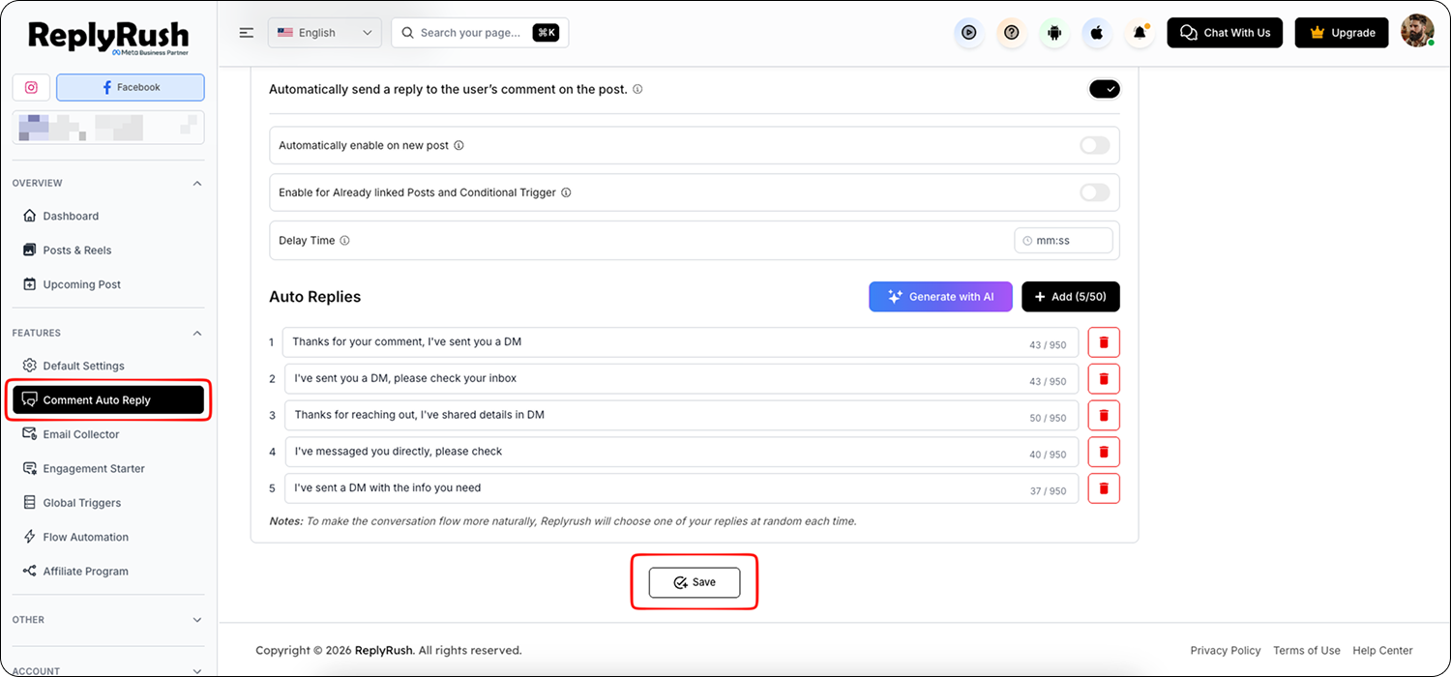Screen dimensions: 1451x677
Task: Edit reply "I've messaged you directly, please check"
Action: pyautogui.click(x=681, y=452)
